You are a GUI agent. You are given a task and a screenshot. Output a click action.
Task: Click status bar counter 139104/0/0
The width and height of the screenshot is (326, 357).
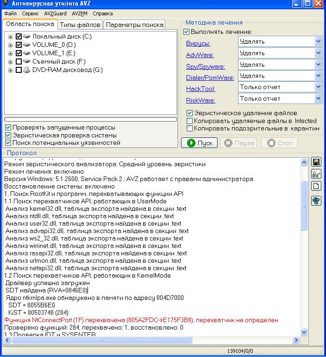(x=240, y=351)
